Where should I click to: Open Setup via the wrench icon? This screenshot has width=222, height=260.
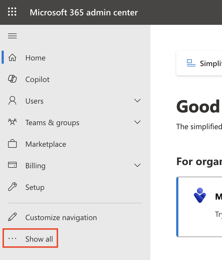12,187
